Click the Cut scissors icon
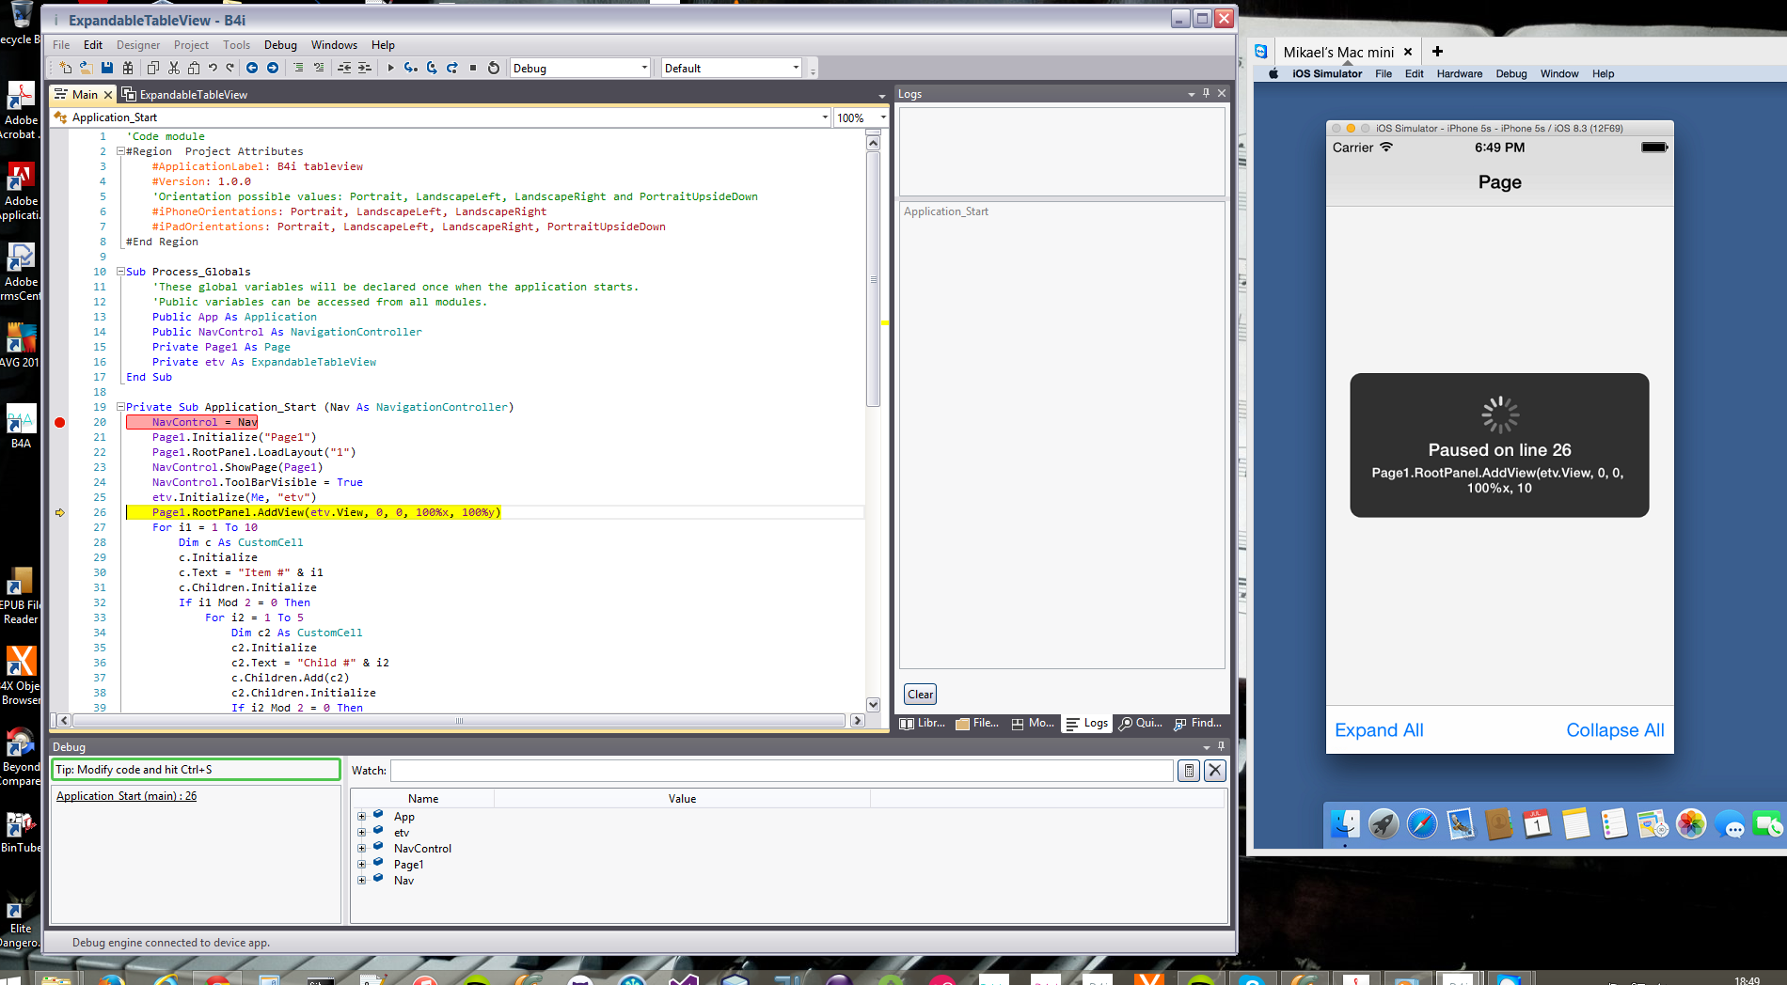Image resolution: width=1787 pixels, height=985 pixels. click(x=174, y=68)
